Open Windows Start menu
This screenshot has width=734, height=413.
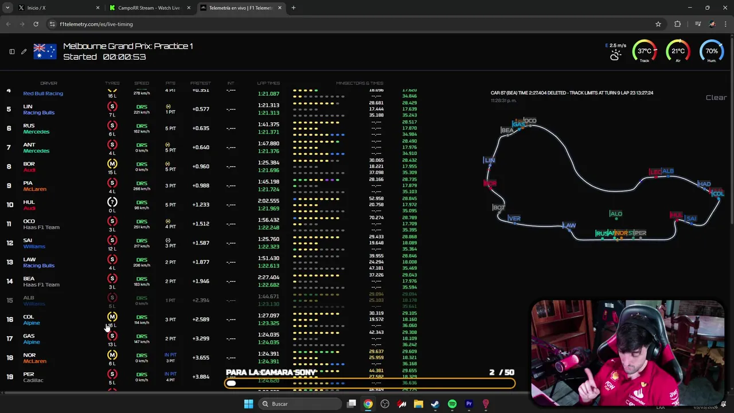[x=248, y=404]
